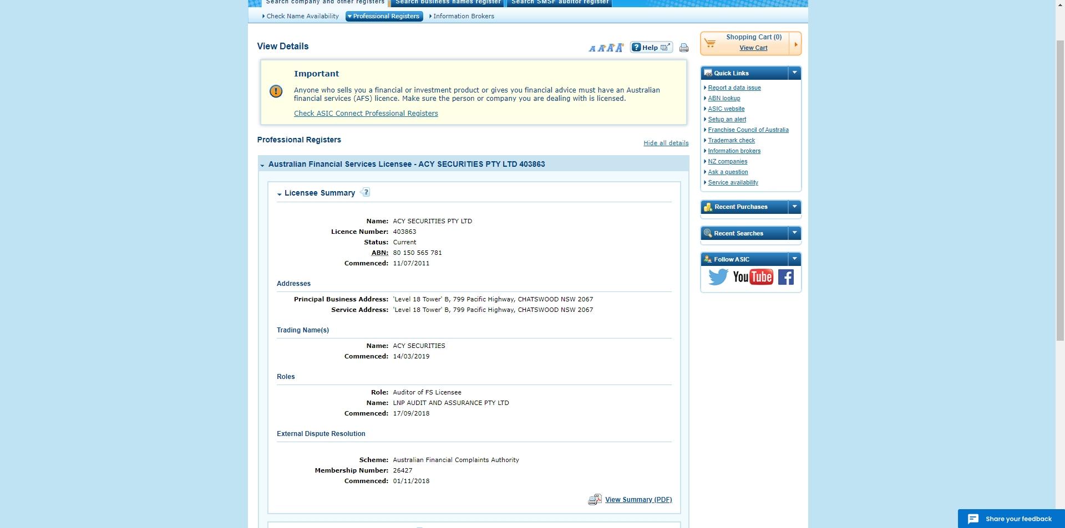Screen dimensions: 1065x528
Task: Open Report a data issue link
Action: (734, 88)
